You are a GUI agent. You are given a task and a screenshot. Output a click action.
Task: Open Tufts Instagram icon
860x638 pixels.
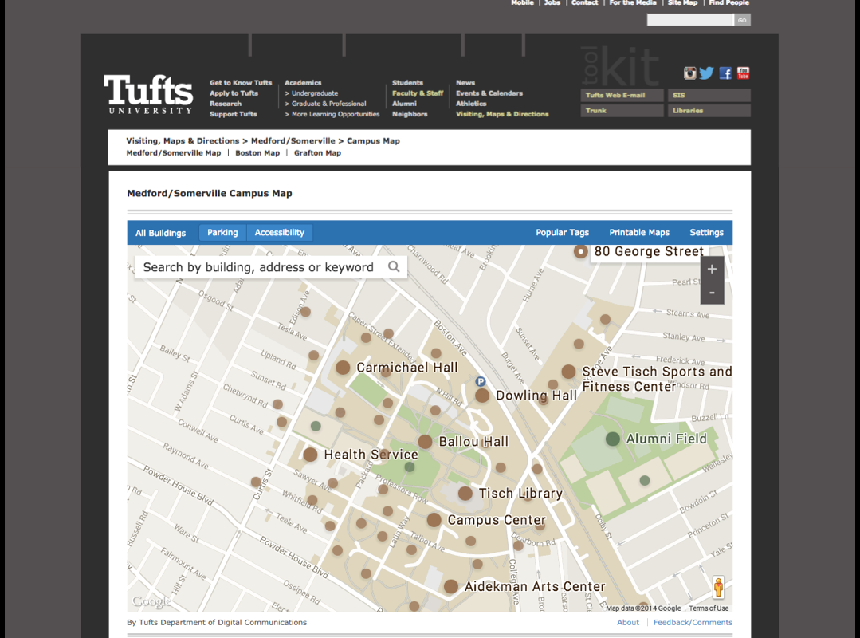[x=690, y=73]
